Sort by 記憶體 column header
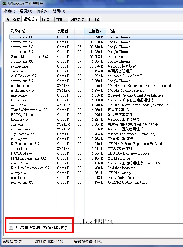The width and height of the screenshot is (183, 247). tap(95, 31)
